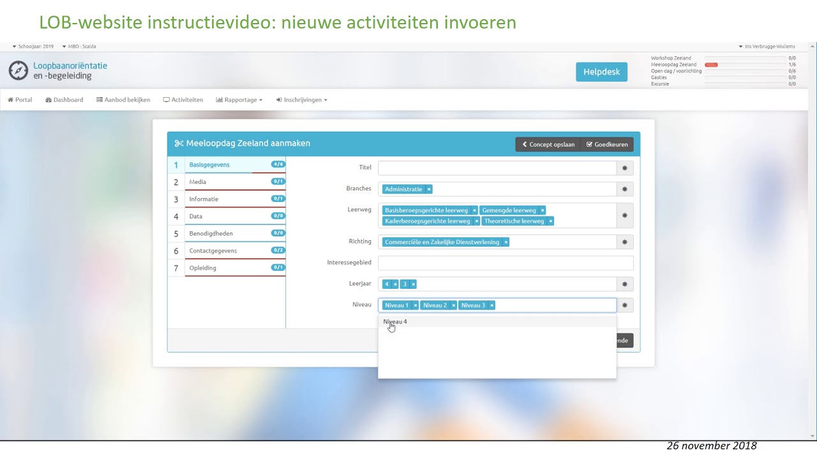Select step 4 Data
The height and width of the screenshot is (460, 817).
tap(227, 217)
